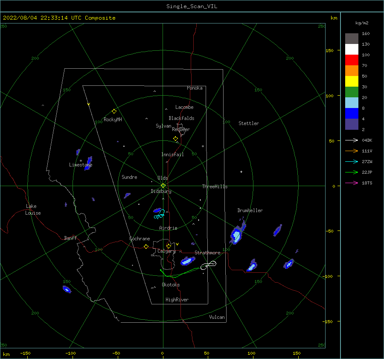Click the Stettler label
This screenshot has width=384, height=359.
coord(249,123)
